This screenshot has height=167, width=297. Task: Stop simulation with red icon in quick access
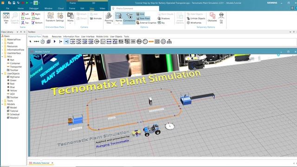tap(23, 3)
